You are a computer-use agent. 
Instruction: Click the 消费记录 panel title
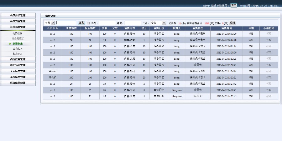tap(50, 16)
